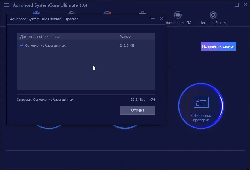The height and width of the screenshot is (170, 250).
Task: Click the Размер column header
Action: pyautogui.click(x=125, y=37)
